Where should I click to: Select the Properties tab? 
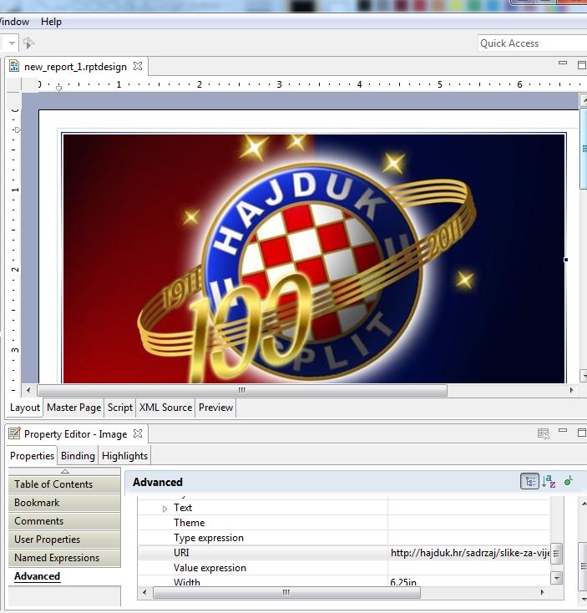32,456
